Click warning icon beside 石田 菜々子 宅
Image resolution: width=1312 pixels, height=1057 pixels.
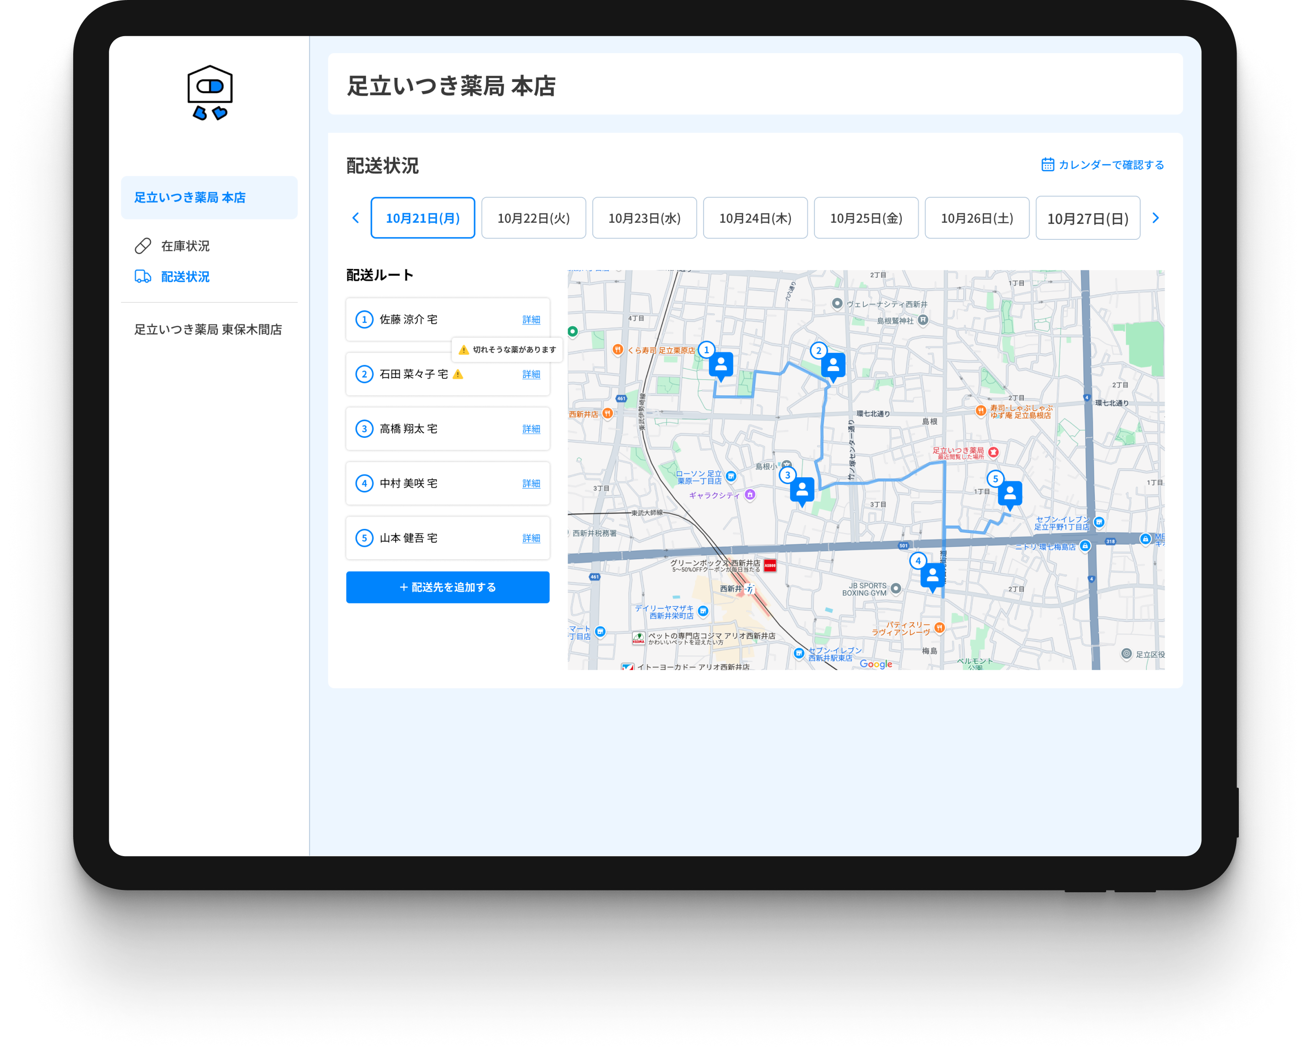(x=458, y=374)
